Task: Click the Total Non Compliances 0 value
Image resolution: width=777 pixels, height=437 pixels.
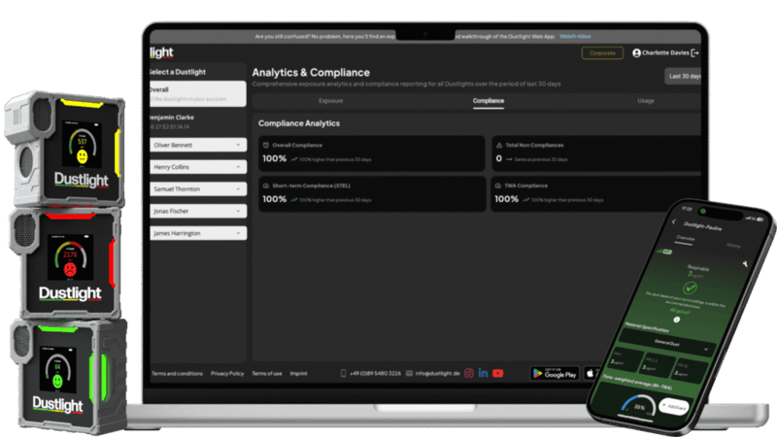Action: [498, 158]
